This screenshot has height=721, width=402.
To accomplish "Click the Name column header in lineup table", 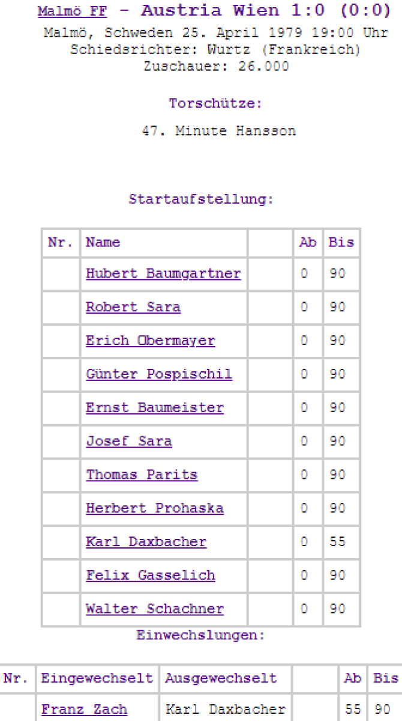I will pos(103,243).
